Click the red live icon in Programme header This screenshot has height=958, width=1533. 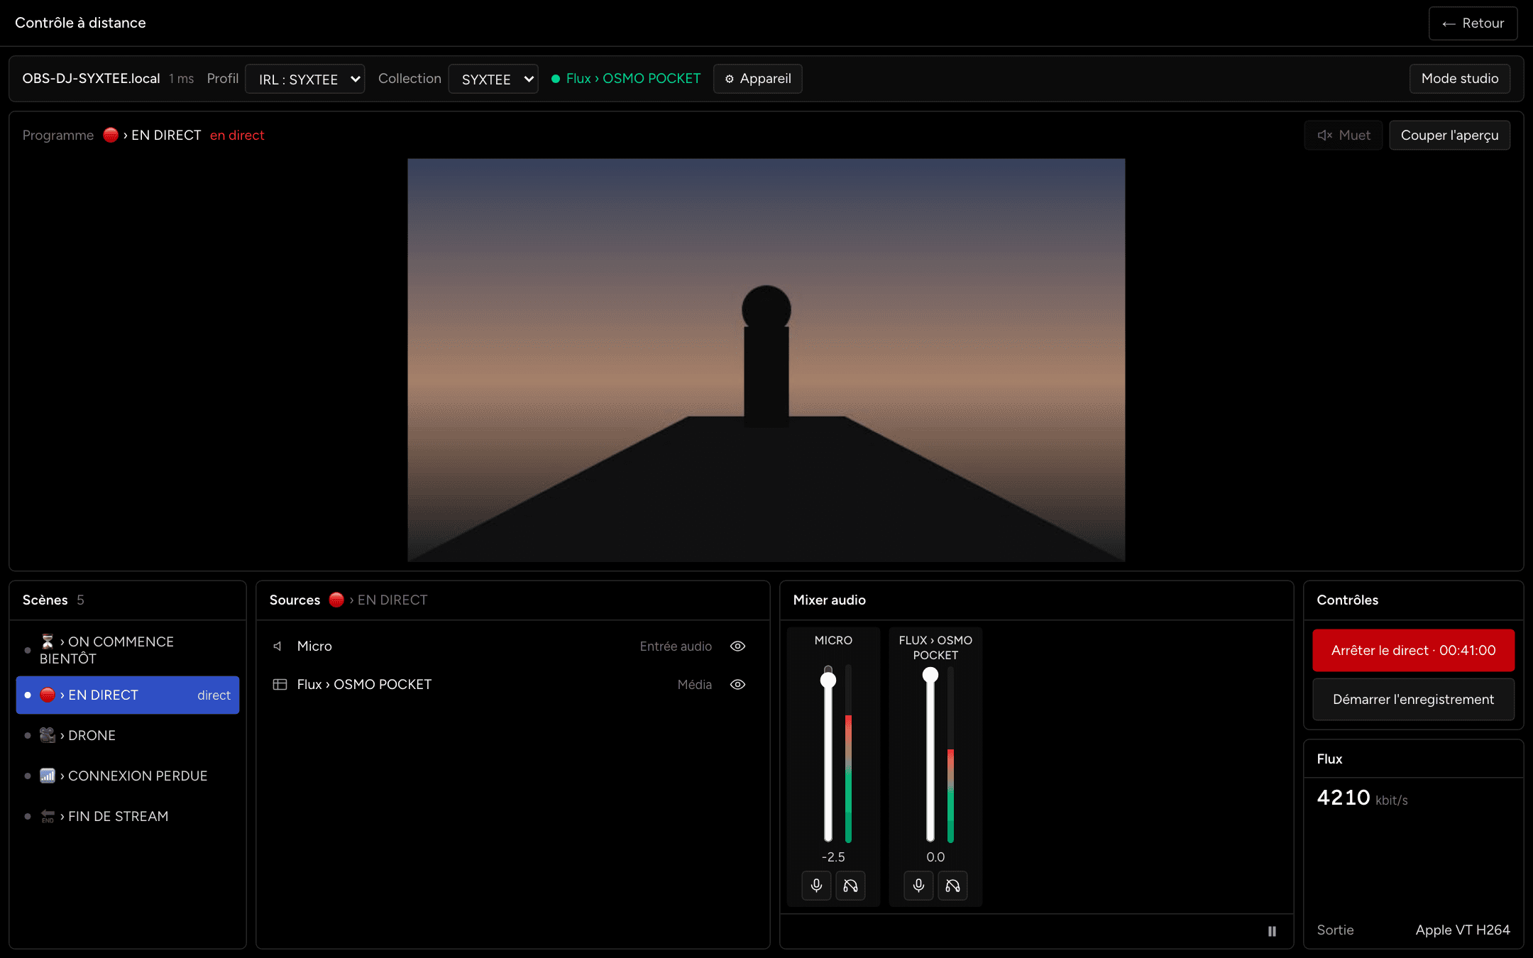tap(111, 135)
